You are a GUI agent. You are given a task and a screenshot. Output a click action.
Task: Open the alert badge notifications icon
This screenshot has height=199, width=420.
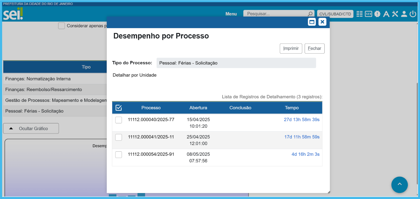[377, 14]
